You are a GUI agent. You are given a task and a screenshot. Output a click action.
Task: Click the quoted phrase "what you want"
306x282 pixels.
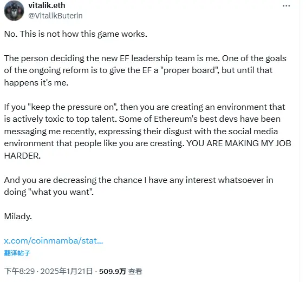point(61,192)
